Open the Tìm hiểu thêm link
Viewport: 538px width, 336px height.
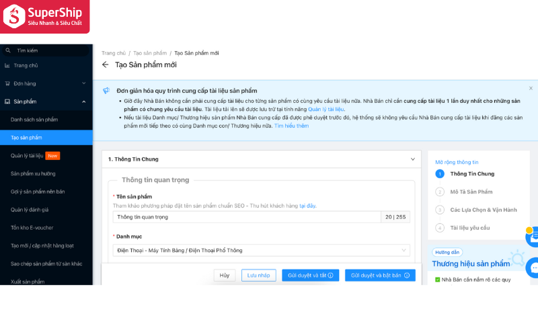pos(291,126)
